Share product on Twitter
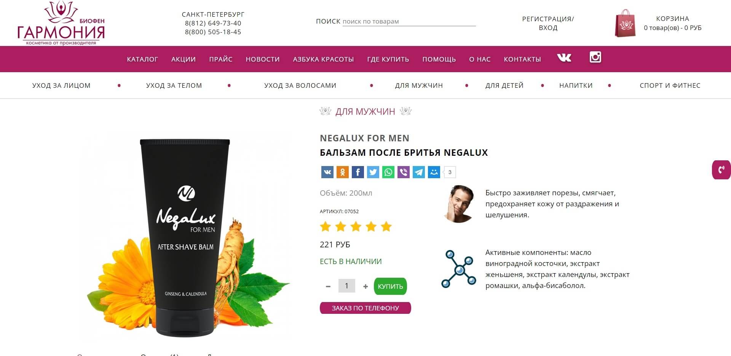Image resolution: width=731 pixels, height=356 pixels. click(373, 172)
